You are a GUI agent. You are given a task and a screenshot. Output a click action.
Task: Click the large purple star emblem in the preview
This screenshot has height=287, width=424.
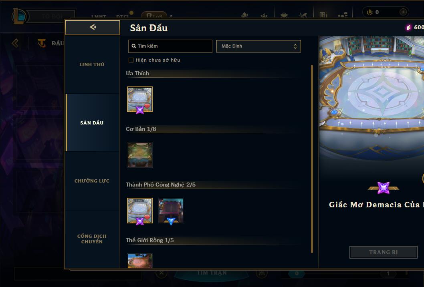[x=384, y=188]
